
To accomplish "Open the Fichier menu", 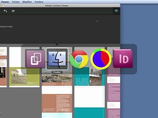I will (x=16, y=2).
